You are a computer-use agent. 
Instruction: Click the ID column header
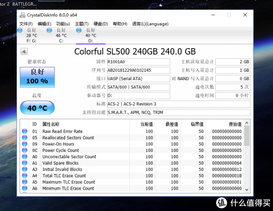[35, 124]
